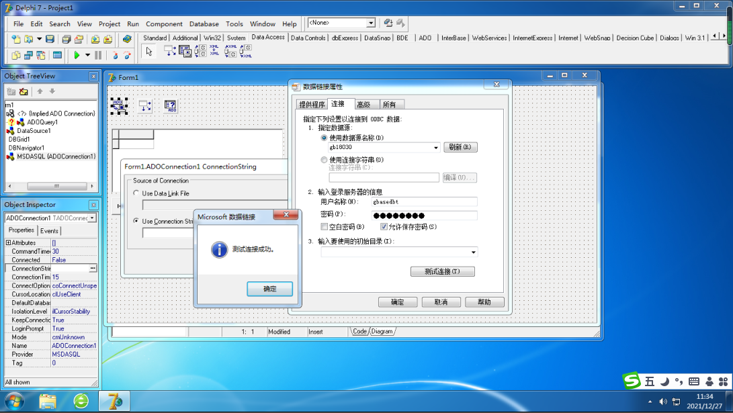Click the Open Project toolbar icon
The image size is (733, 413).
coord(79,39)
